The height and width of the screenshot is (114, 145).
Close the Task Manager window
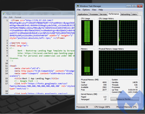tap(140, 6)
